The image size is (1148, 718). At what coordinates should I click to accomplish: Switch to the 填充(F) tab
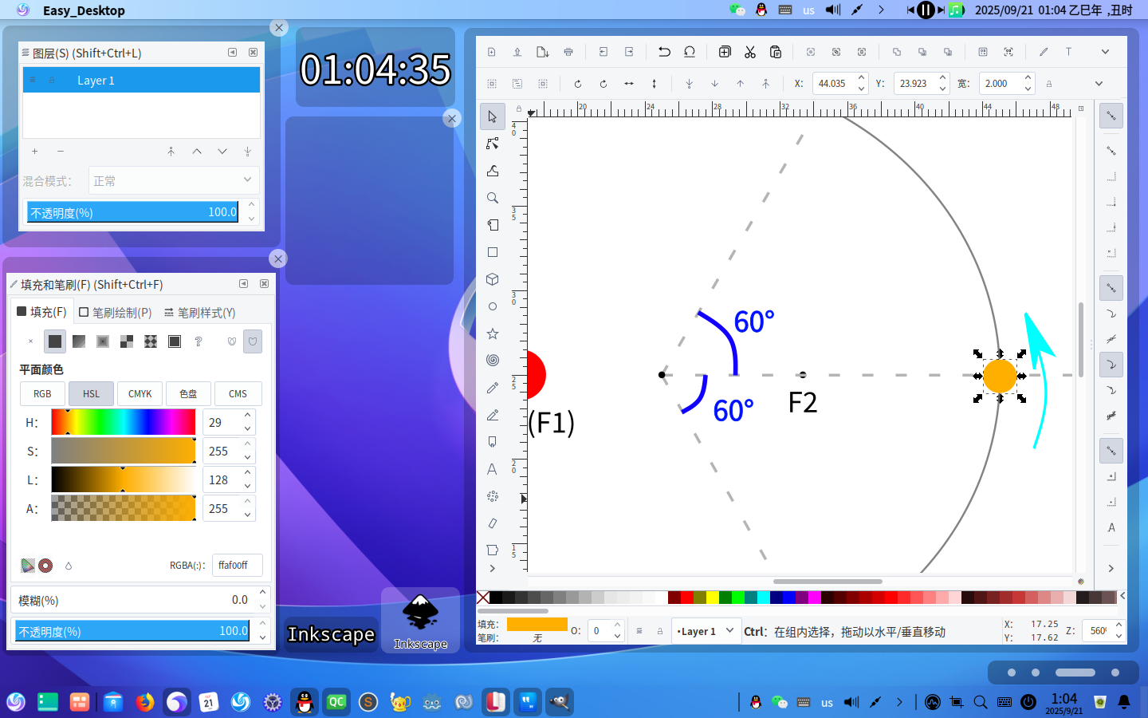(42, 312)
